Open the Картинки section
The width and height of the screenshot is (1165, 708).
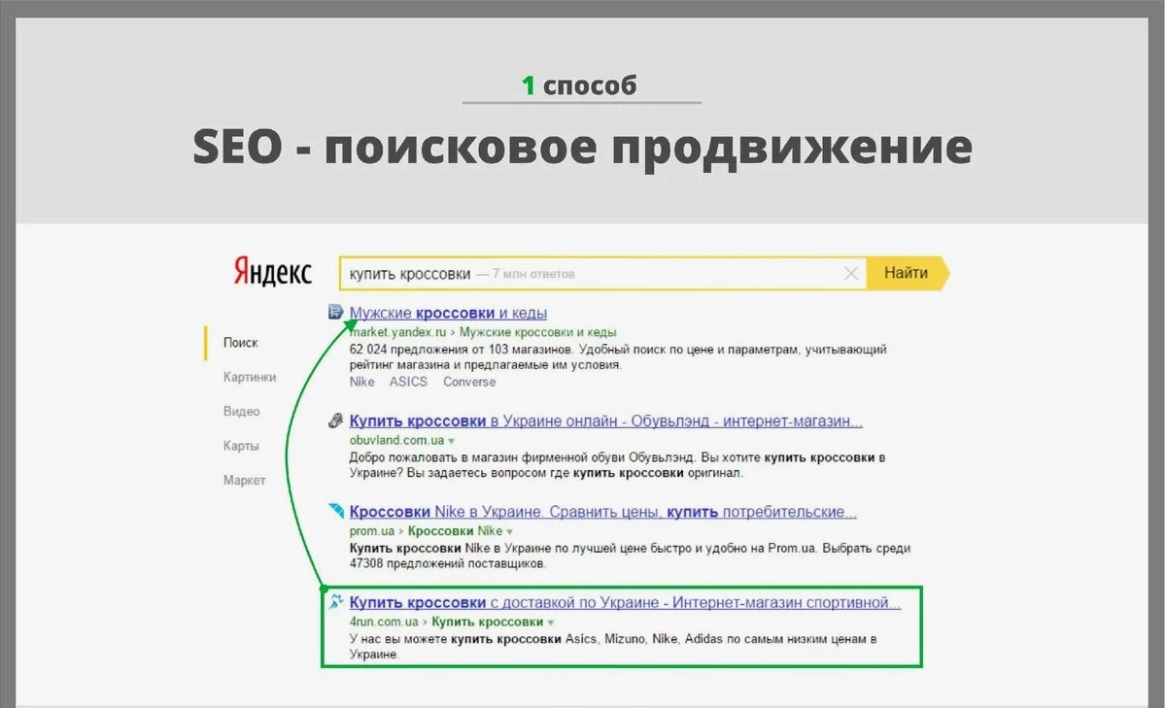coord(250,377)
